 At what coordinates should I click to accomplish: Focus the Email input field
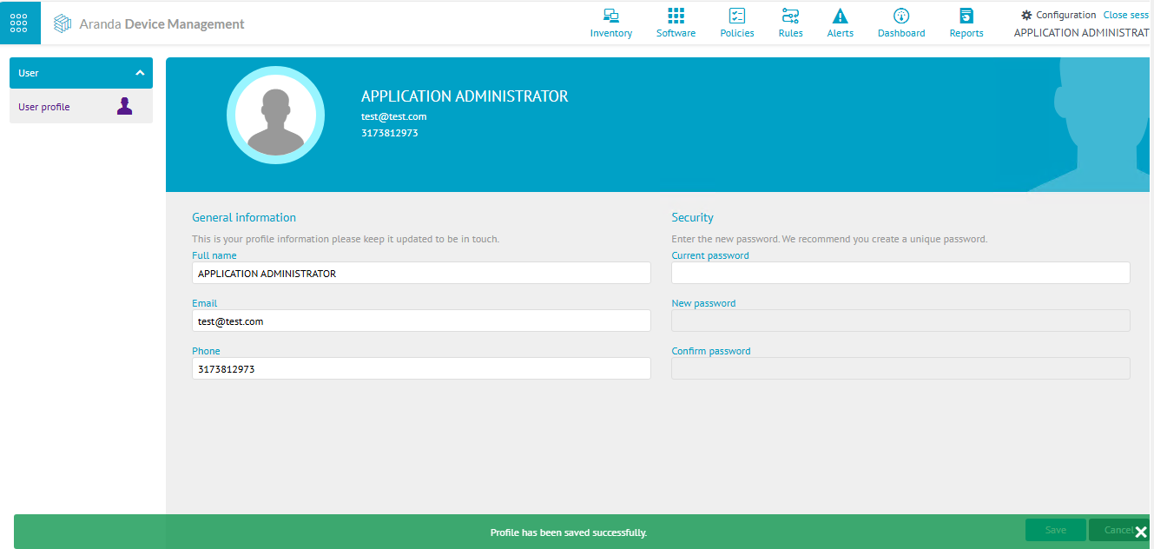click(421, 321)
